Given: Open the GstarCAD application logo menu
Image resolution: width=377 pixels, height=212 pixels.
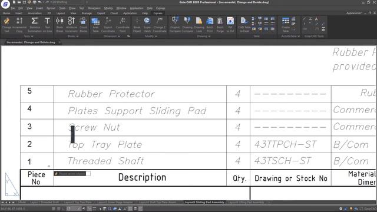Looking at the screenshot, I should [x=5, y=4].
